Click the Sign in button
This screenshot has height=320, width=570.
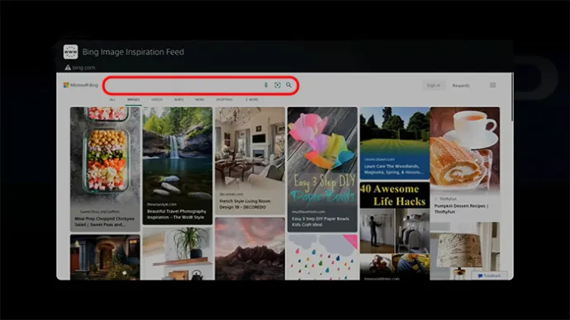tap(434, 85)
